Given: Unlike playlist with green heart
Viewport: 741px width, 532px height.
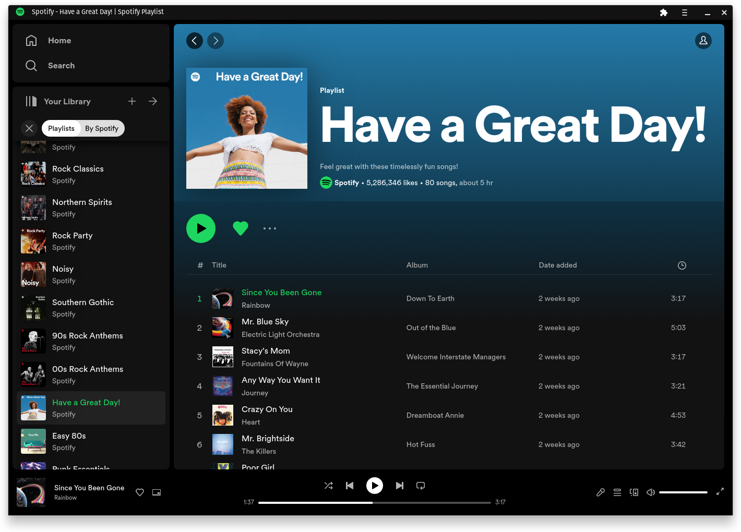Looking at the screenshot, I should [241, 228].
